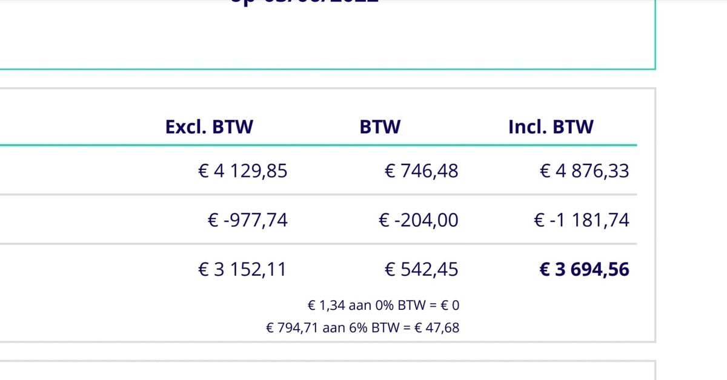Click the empty card panel at the bottom
Image resolution: width=727 pixels, height=380 pixels.
point(327,372)
